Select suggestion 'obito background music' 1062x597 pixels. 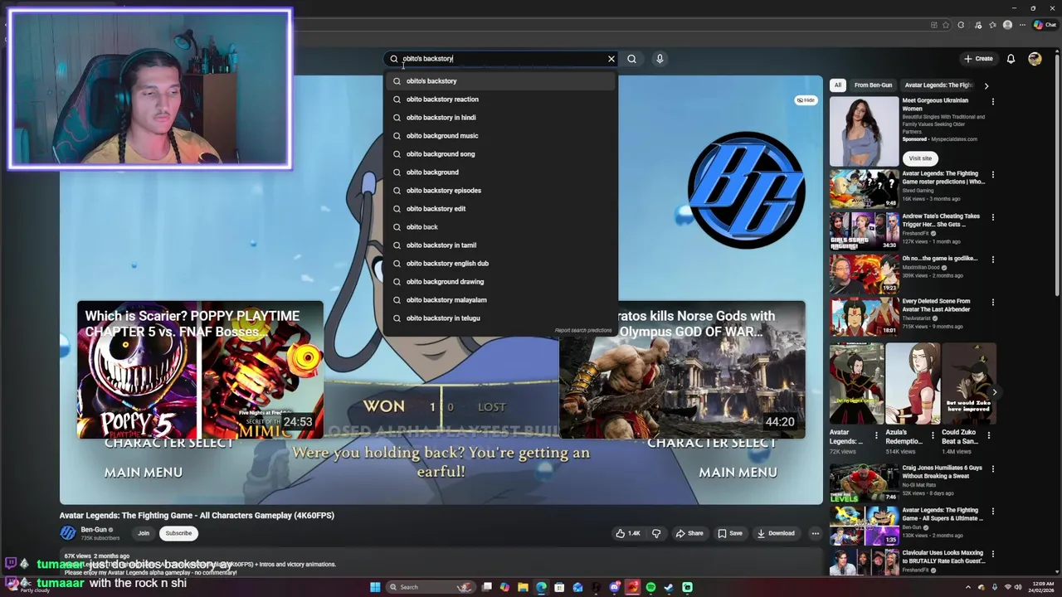[500, 136]
